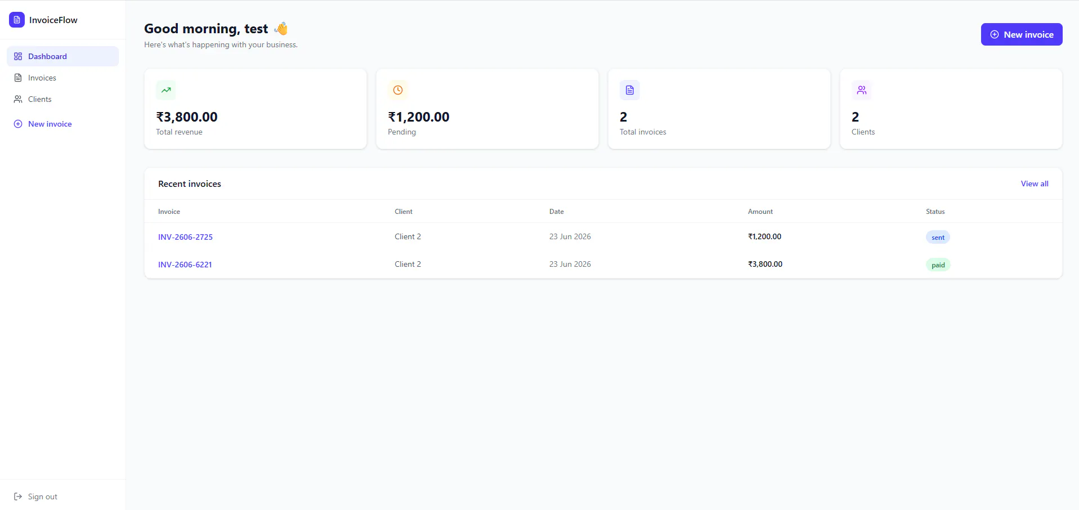Screen dimensions: 1079x510
Task: Open the Dashboard menu item
Action: point(62,56)
